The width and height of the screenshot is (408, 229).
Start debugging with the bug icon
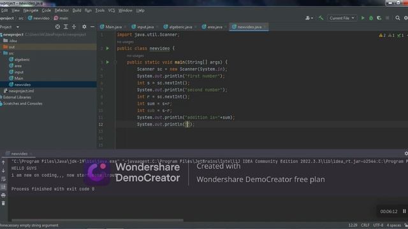tap(371, 18)
